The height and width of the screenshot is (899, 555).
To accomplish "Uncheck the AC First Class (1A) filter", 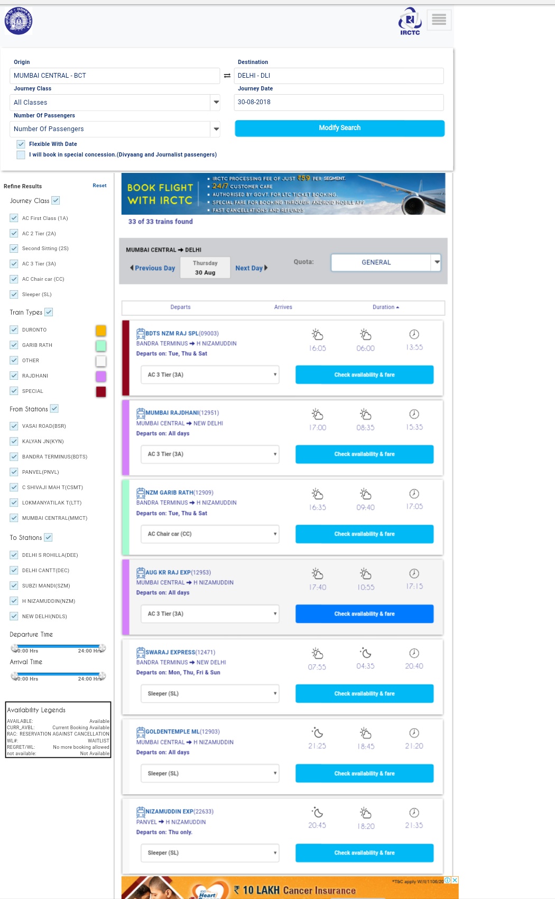I will [x=14, y=218].
